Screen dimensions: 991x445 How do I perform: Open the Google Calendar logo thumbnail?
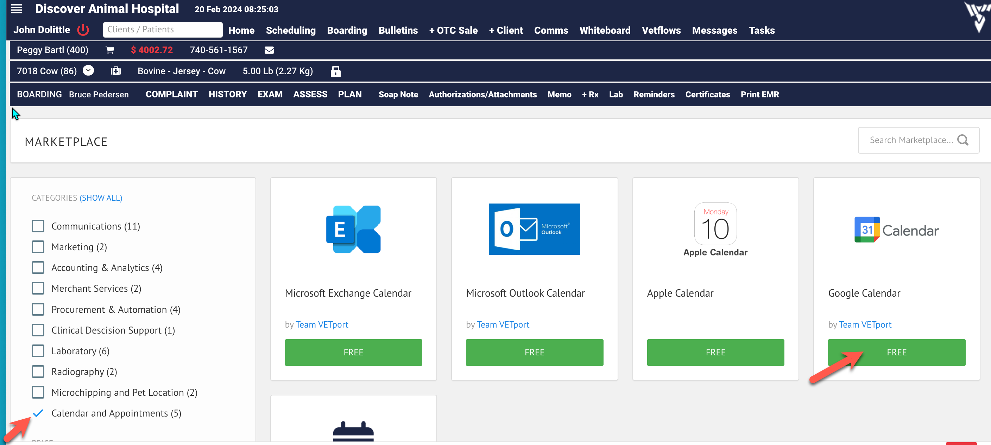click(x=896, y=230)
